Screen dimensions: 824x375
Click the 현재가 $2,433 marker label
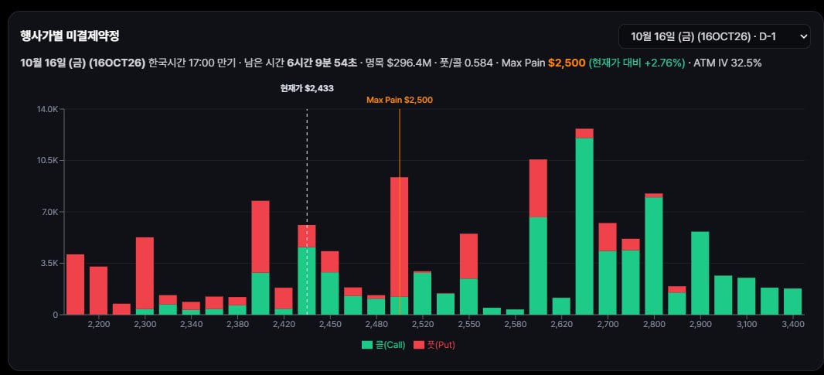coord(307,88)
